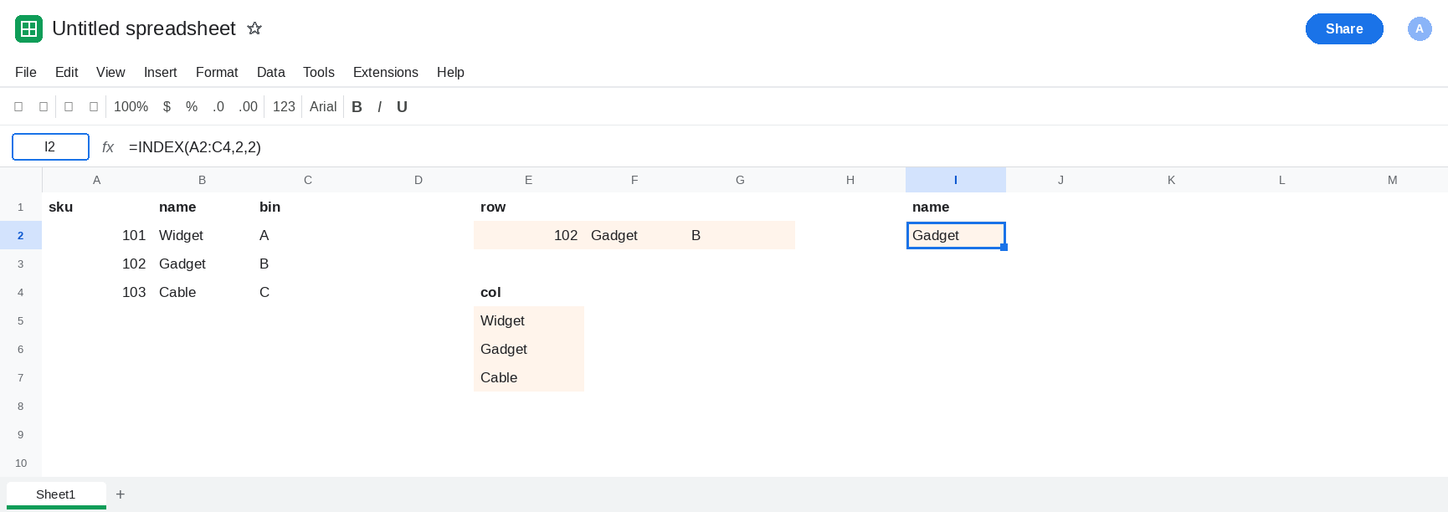Click the green Google Sheets logo
The width and height of the screenshot is (1448, 512).
pos(28,28)
